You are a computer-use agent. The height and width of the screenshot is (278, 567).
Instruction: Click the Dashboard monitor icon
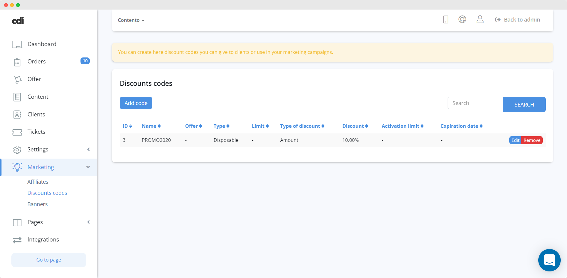pyautogui.click(x=17, y=44)
